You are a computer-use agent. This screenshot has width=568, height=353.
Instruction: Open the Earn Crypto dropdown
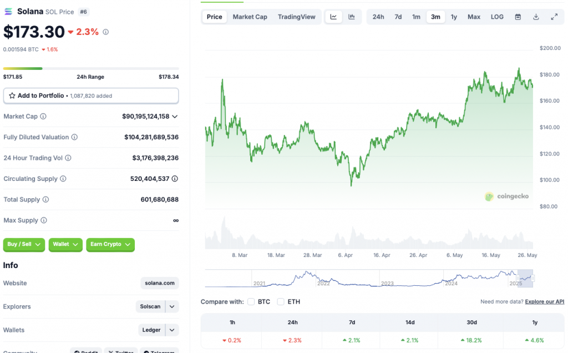click(110, 244)
